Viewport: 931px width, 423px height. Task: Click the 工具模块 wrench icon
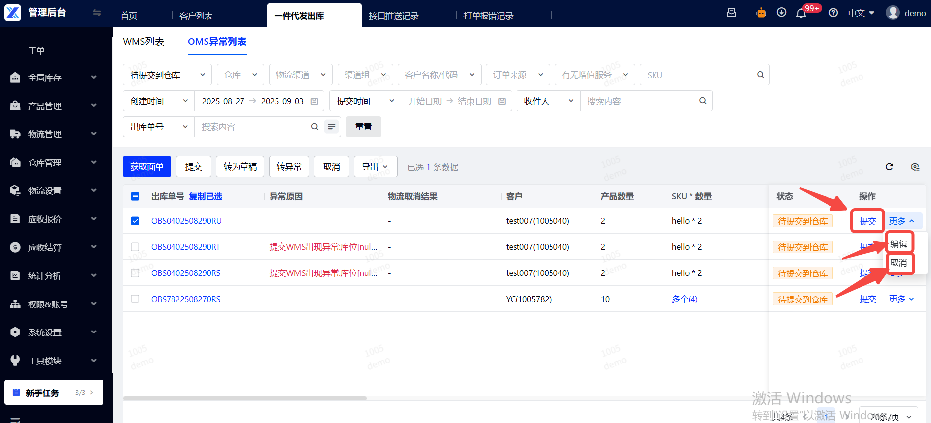[15, 361]
